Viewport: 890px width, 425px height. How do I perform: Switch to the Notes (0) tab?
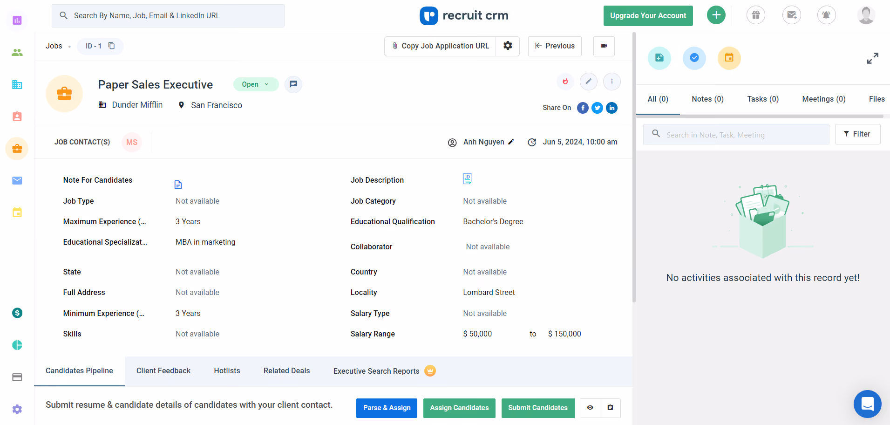pos(707,99)
